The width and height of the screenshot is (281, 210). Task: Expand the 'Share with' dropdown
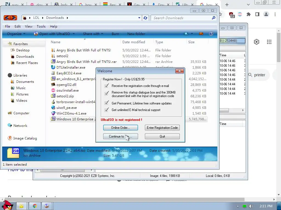pyautogui.click(x=93, y=34)
